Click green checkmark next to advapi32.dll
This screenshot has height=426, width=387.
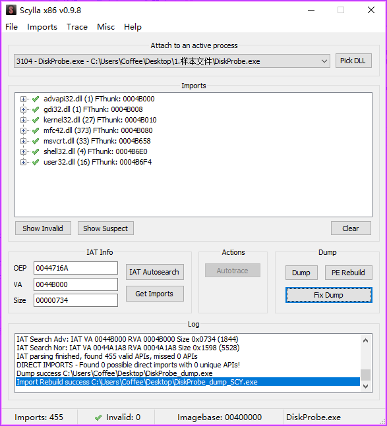click(x=36, y=99)
